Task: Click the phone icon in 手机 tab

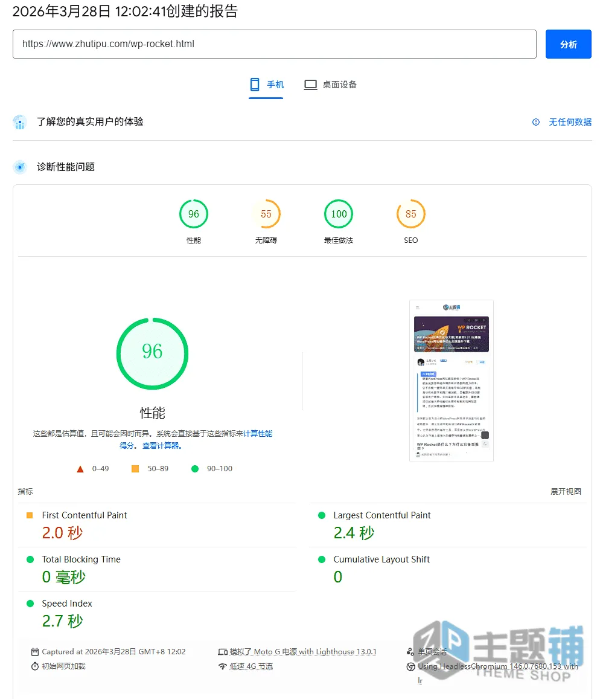Action: [255, 85]
